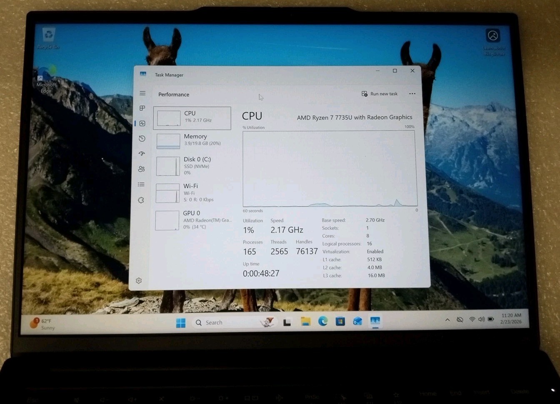The image size is (560, 404).
Task: Click the L3 cache 16.0 MB value
Action: tap(376, 276)
